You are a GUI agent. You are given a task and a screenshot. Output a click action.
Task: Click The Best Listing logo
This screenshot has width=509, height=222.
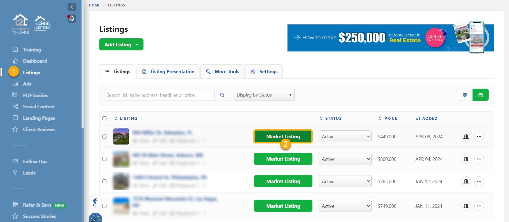[42, 23]
